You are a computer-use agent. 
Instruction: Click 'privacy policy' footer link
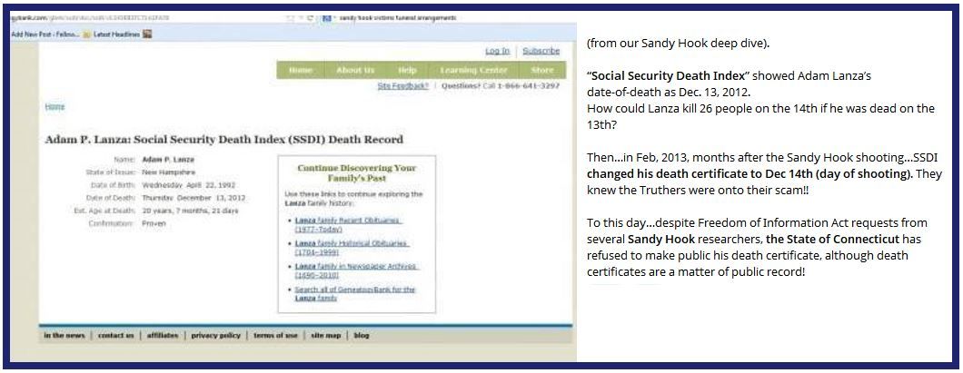[x=215, y=336]
